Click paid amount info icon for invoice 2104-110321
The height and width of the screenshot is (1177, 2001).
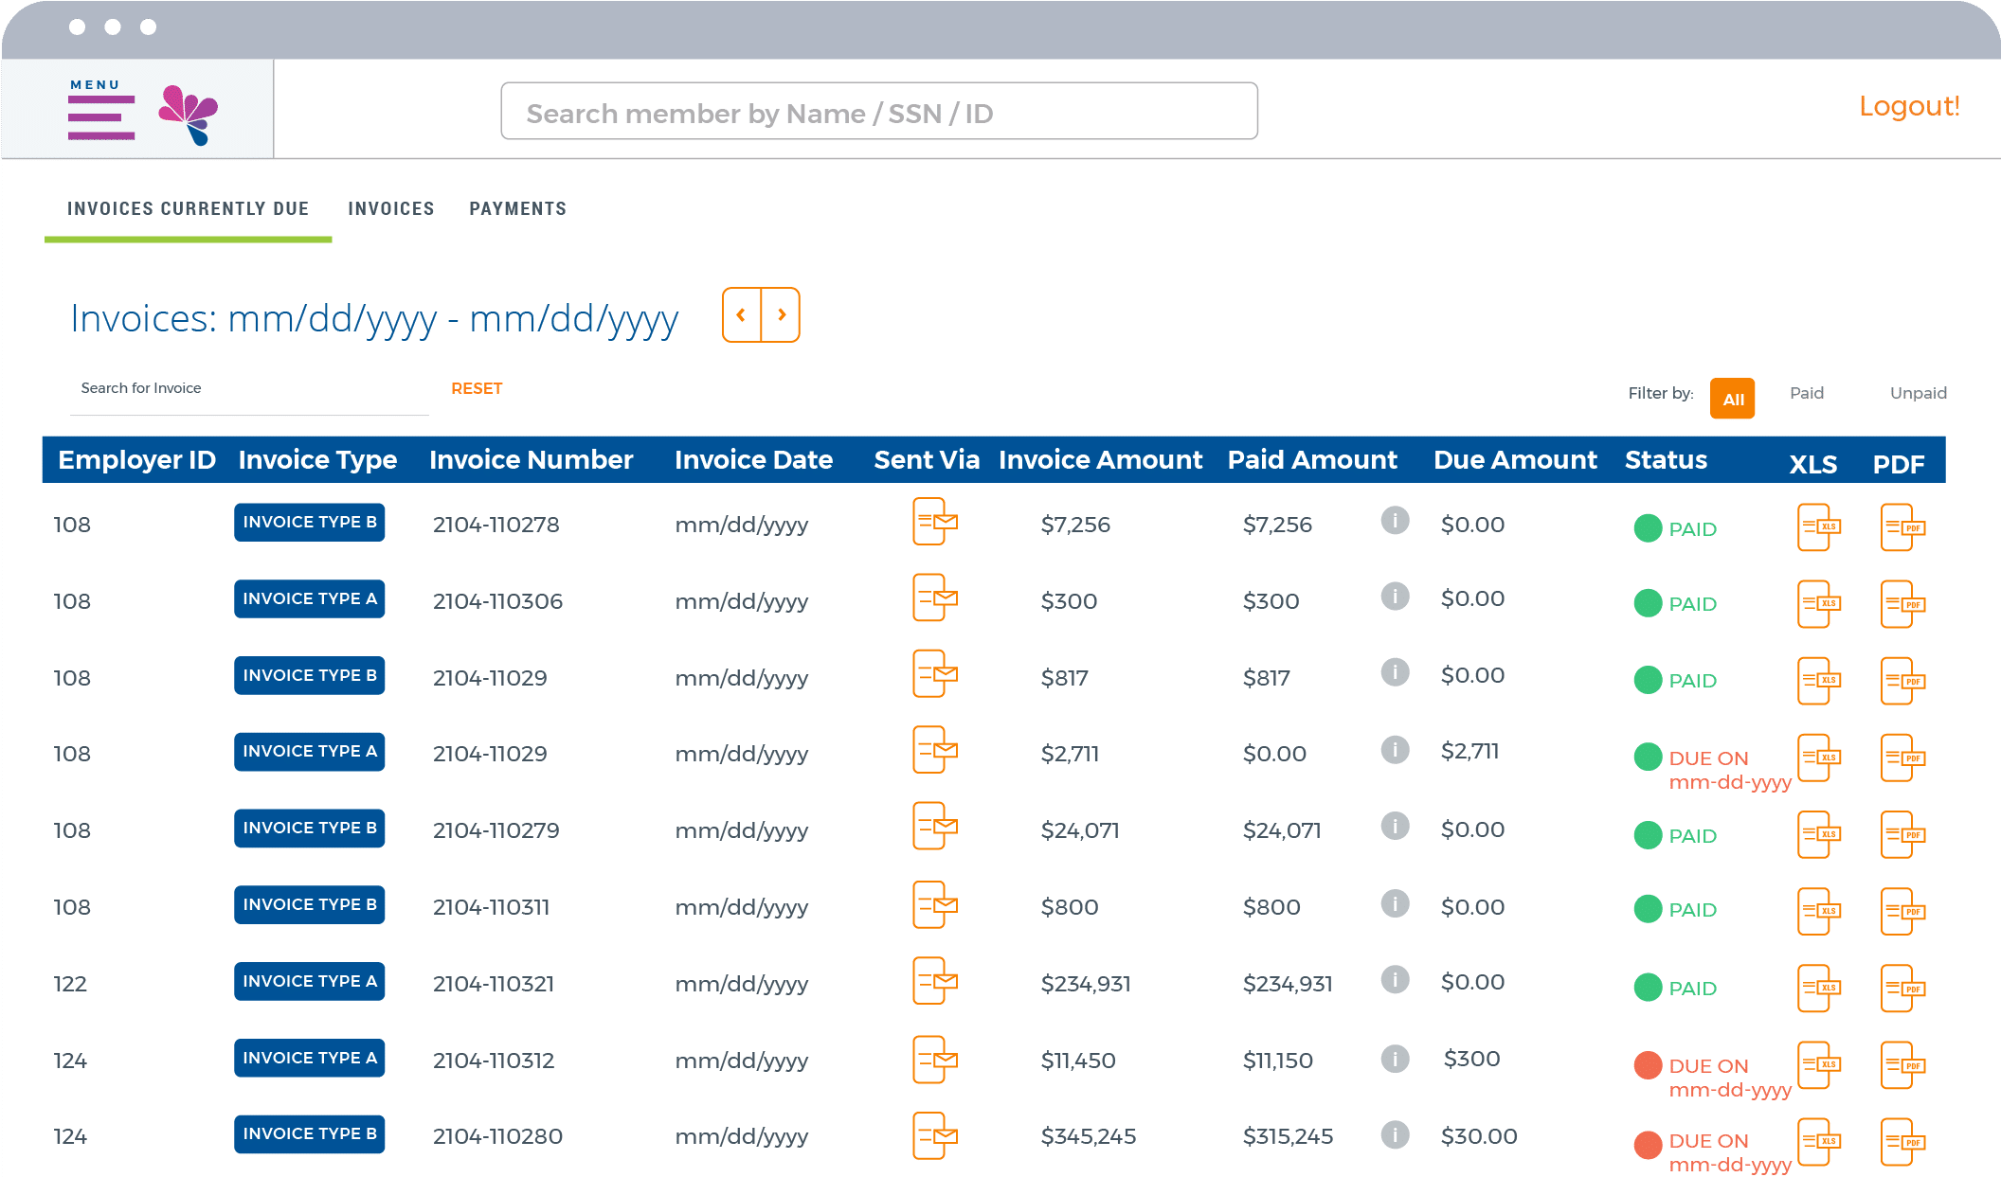point(1394,979)
